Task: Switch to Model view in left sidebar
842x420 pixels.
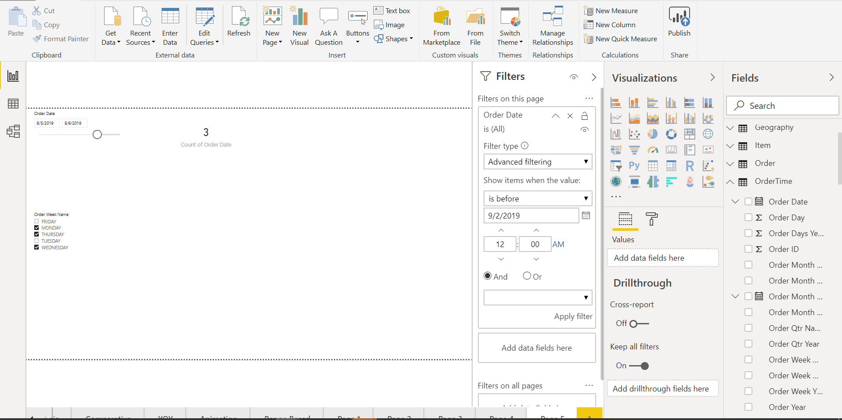Action: [13, 131]
